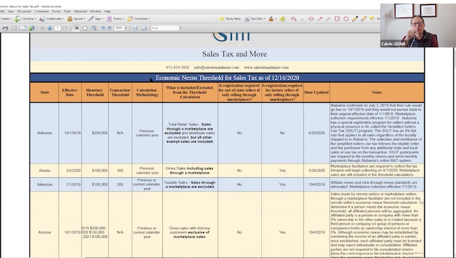This screenshot has height=258, width=456.
Task: Click the Zoom Out round button
Action: (x=103, y=28)
